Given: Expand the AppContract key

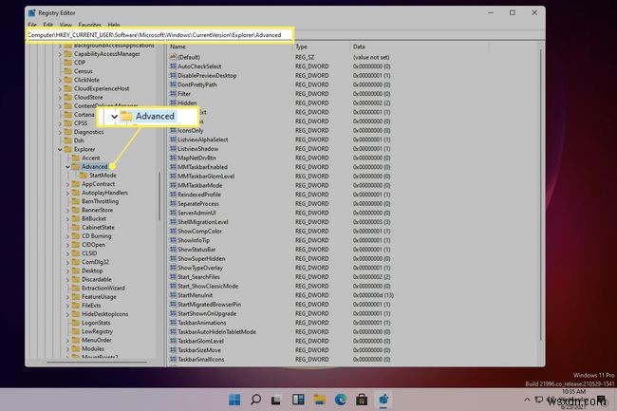Looking at the screenshot, I should tap(67, 184).
